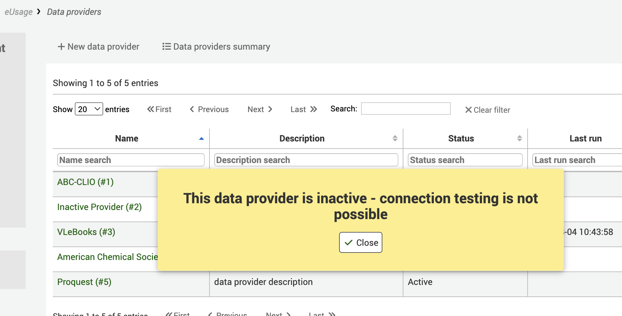Open the Proquest (#5) data provider
This screenshot has width=622, height=316.
point(84,282)
